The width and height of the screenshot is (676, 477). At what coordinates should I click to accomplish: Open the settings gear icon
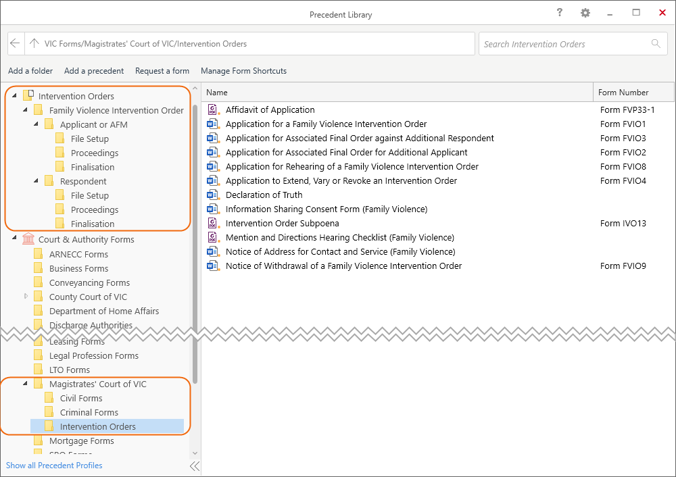click(585, 13)
